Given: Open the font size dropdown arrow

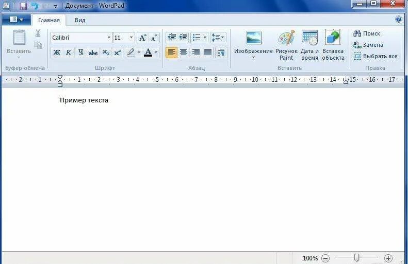Looking at the screenshot, I should tap(132, 38).
